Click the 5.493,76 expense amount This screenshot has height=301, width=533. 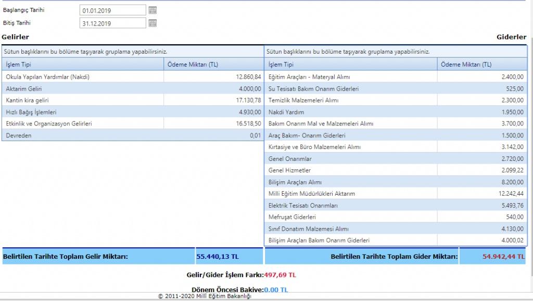(512, 205)
